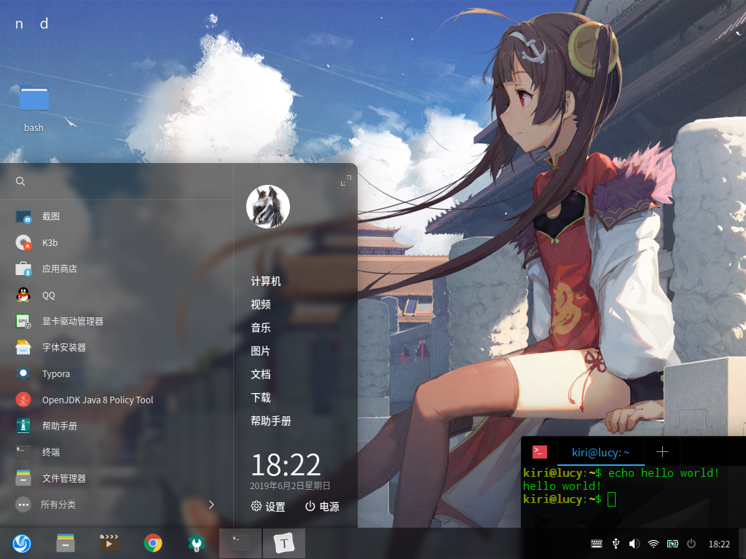Open the 截图 screenshot app
Viewport: 746px width, 559px height.
coord(51,216)
